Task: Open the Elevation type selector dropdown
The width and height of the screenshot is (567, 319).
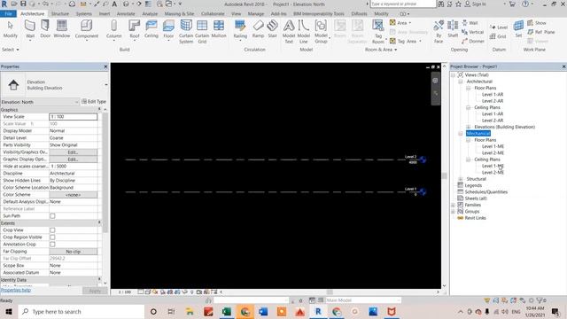Action: click(106, 85)
